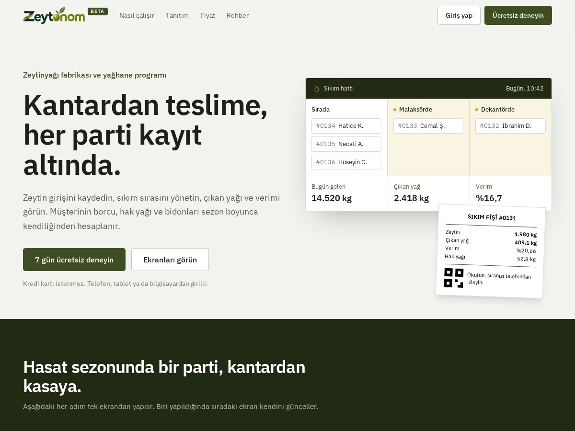Click the Verim %16,7 value

489,198
